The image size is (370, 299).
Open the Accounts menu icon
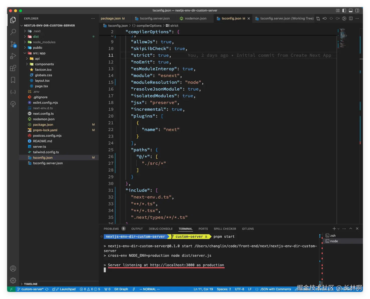tap(13, 268)
